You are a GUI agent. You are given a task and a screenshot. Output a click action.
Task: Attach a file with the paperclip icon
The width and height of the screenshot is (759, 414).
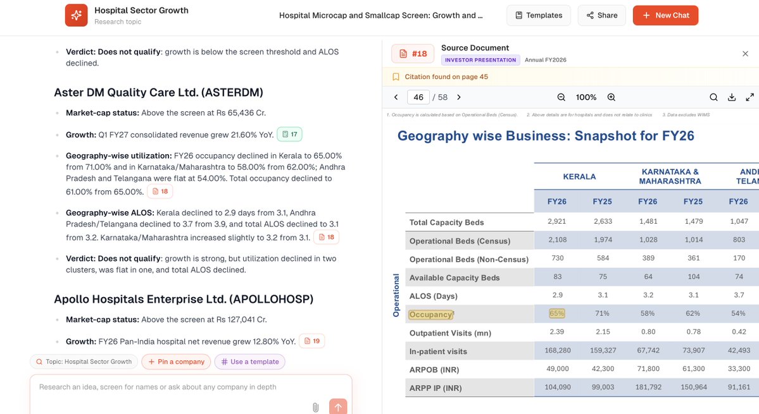316,407
